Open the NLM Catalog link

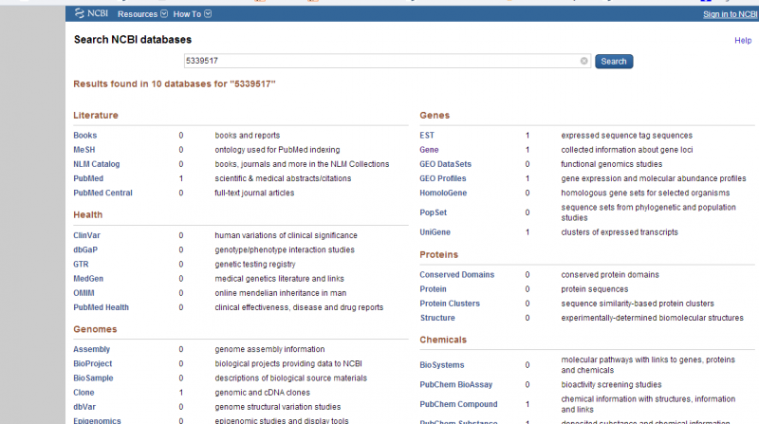coord(97,164)
